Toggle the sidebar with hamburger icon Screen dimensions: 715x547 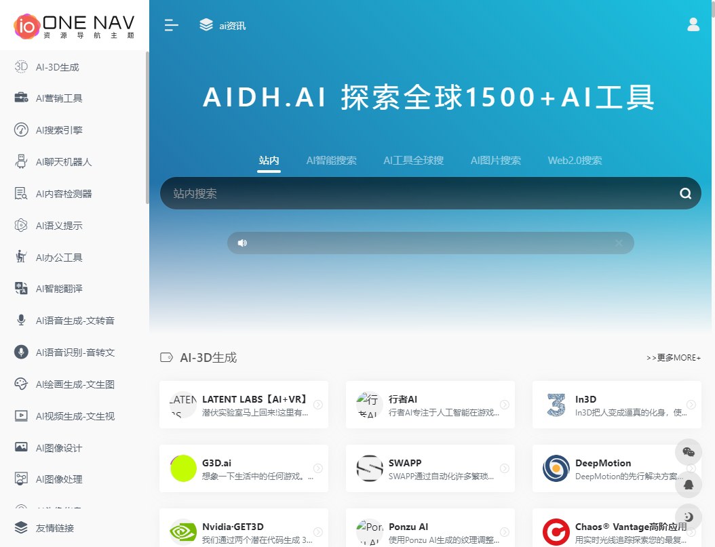pos(171,26)
